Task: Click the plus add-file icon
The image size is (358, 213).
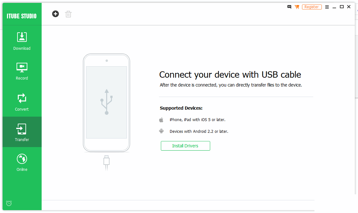Action: [x=55, y=14]
